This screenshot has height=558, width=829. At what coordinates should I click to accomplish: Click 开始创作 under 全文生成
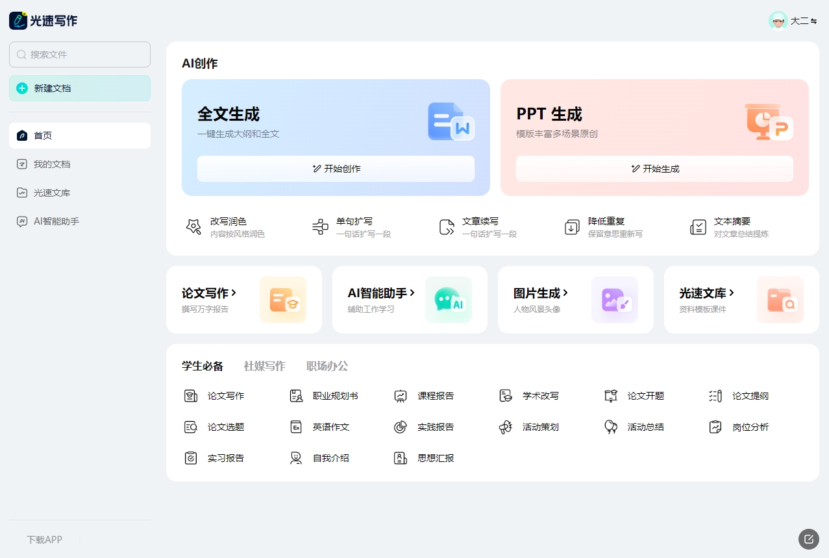point(336,169)
